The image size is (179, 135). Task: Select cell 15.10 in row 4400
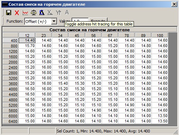110,94
